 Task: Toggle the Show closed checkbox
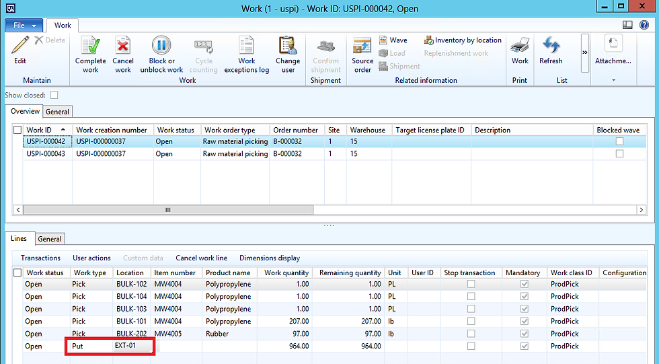tap(54, 95)
